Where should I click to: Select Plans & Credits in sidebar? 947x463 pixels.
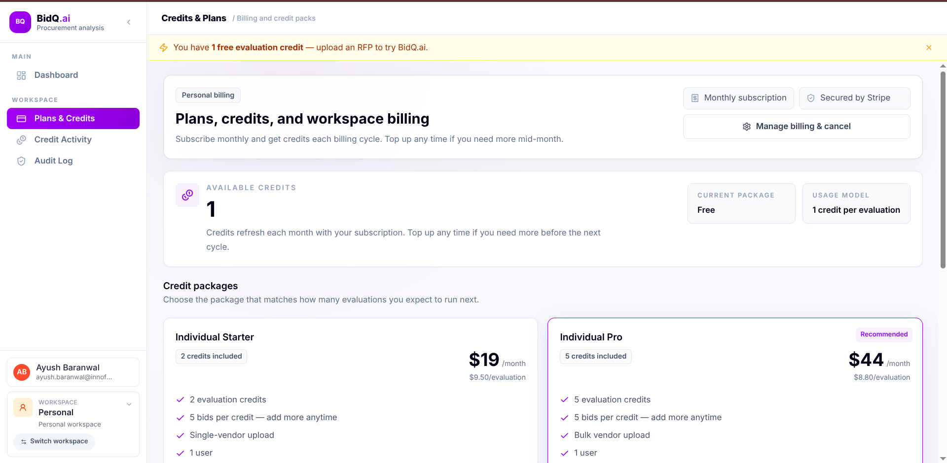click(x=73, y=119)
